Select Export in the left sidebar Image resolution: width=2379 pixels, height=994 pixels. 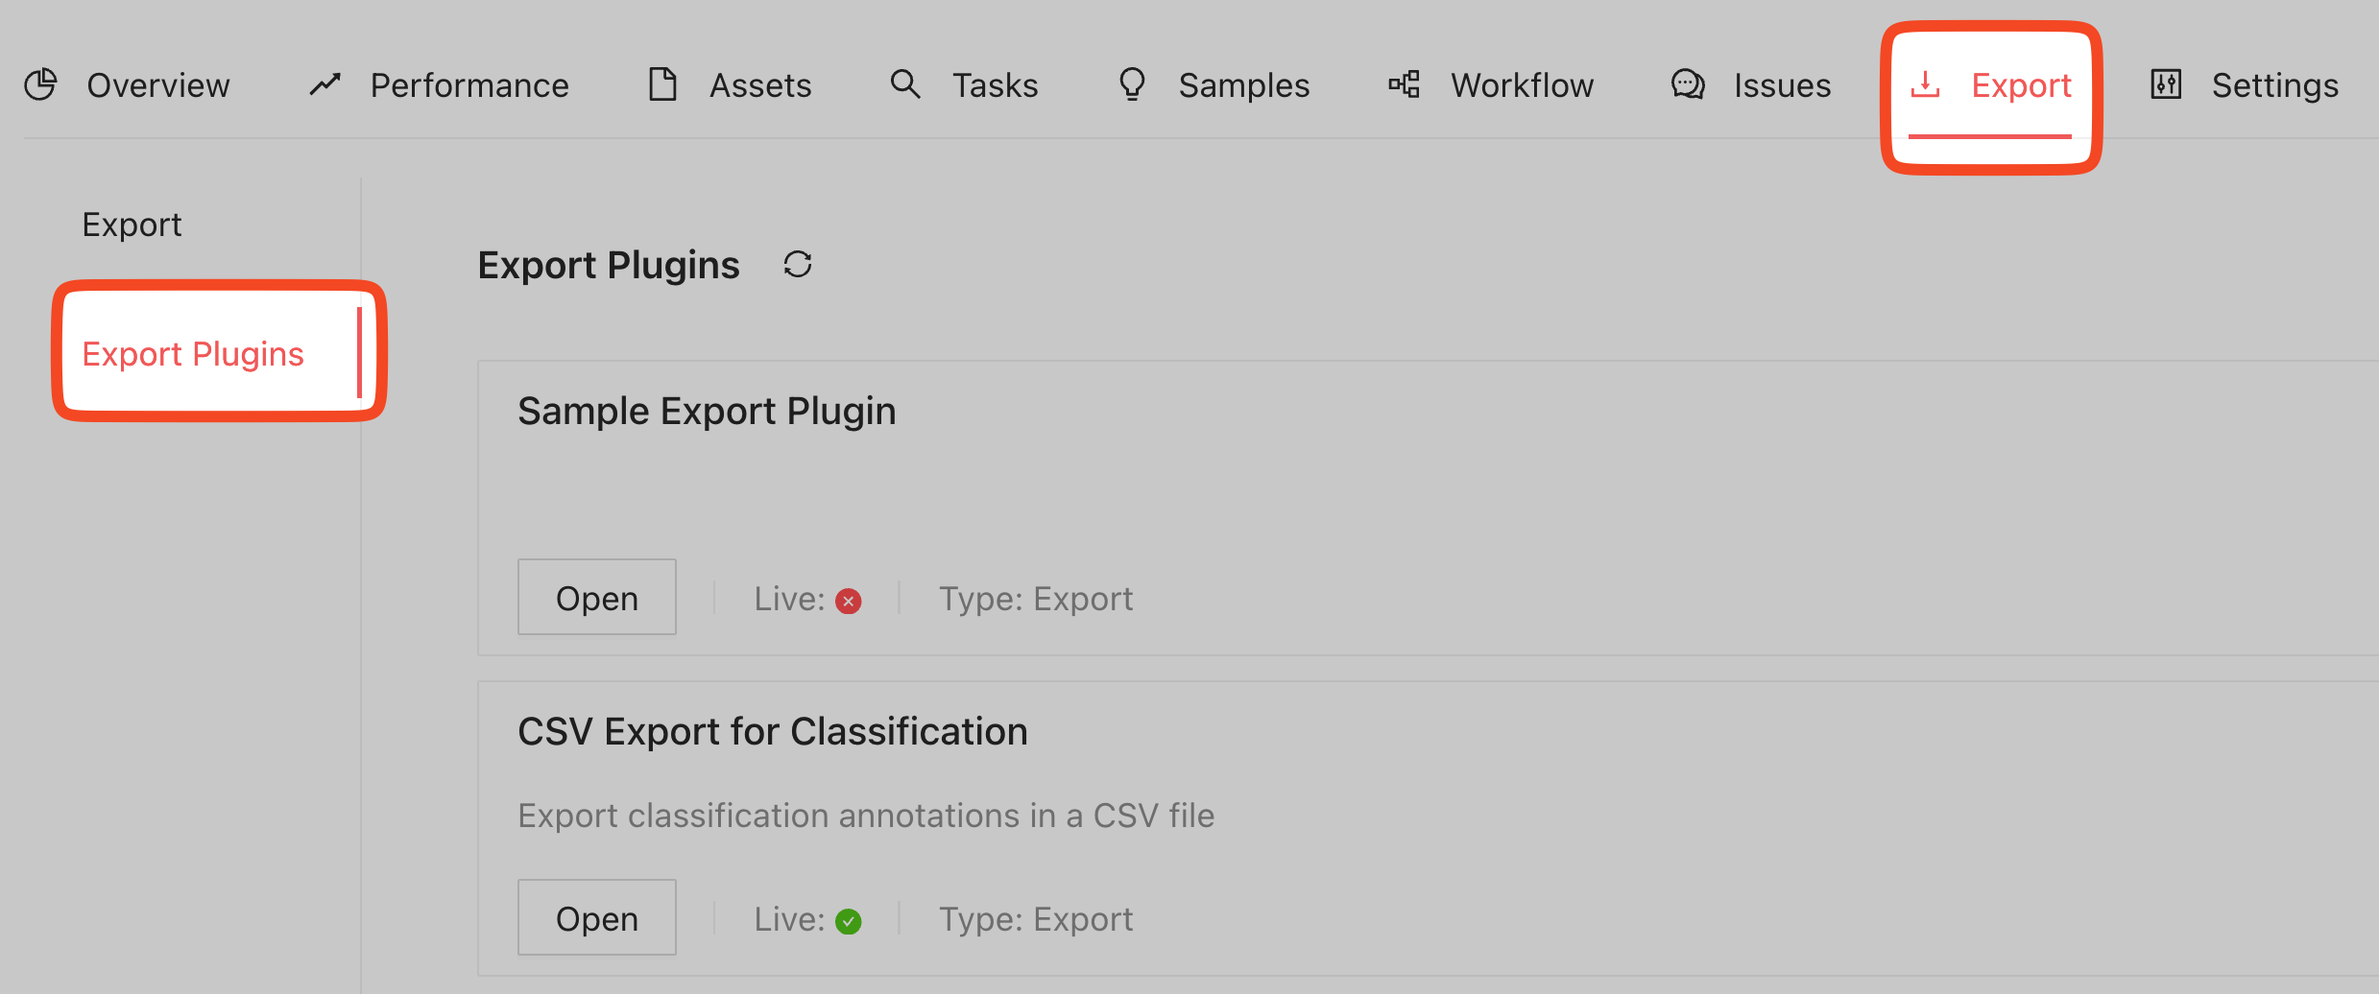(132, 225)
